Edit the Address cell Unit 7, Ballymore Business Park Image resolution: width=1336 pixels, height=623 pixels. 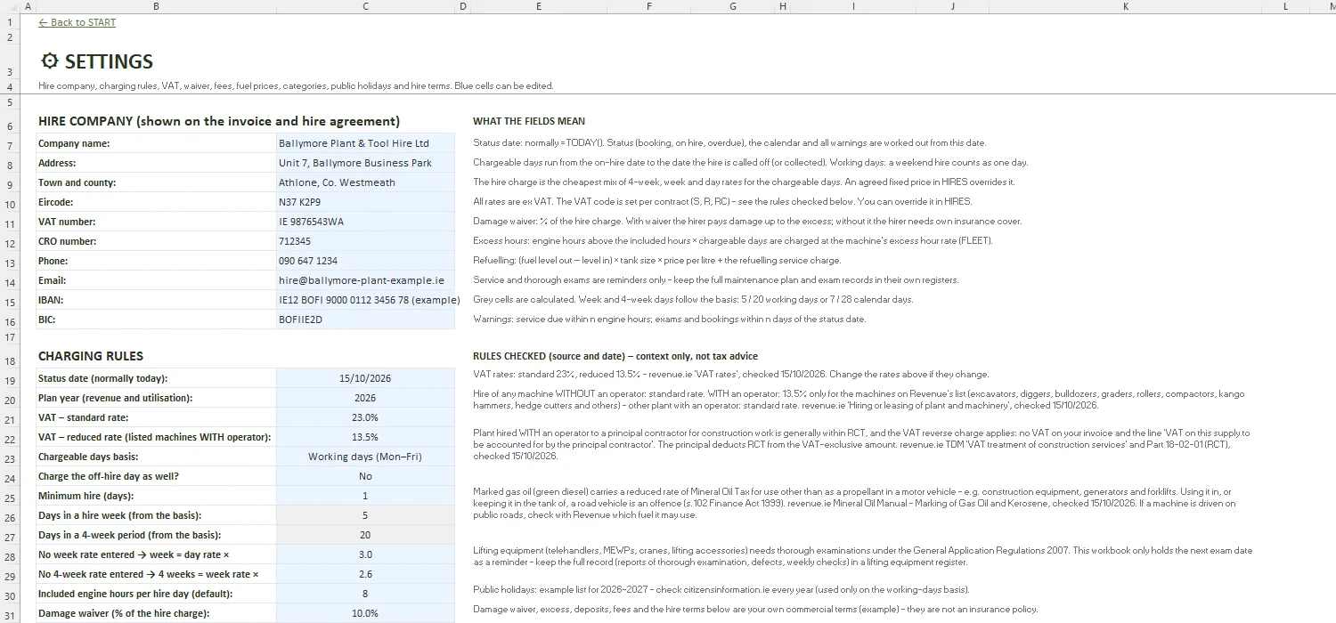(x=365, y=163)
